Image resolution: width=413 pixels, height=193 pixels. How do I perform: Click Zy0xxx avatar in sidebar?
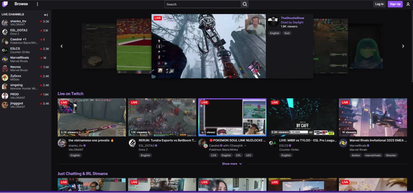5,78
